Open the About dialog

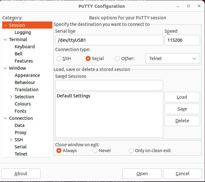pos(21,174)
